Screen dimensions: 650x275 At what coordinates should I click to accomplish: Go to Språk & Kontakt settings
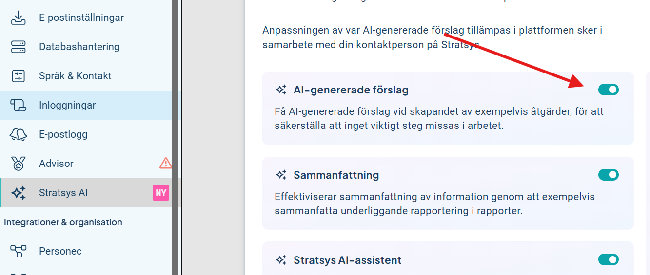pyautogui.click(x=75, y=76)
